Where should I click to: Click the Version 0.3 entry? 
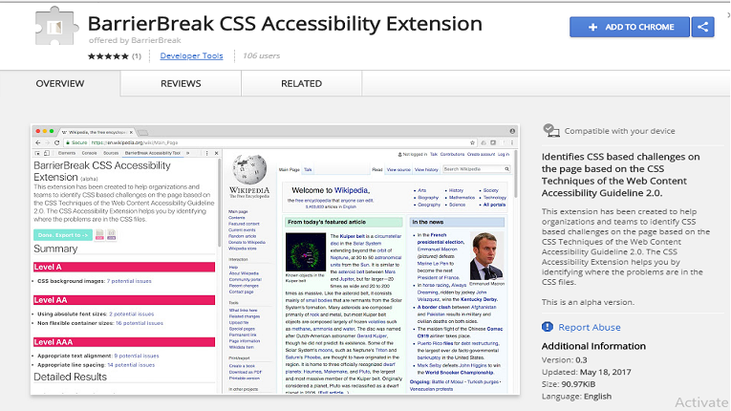(564, 360)
